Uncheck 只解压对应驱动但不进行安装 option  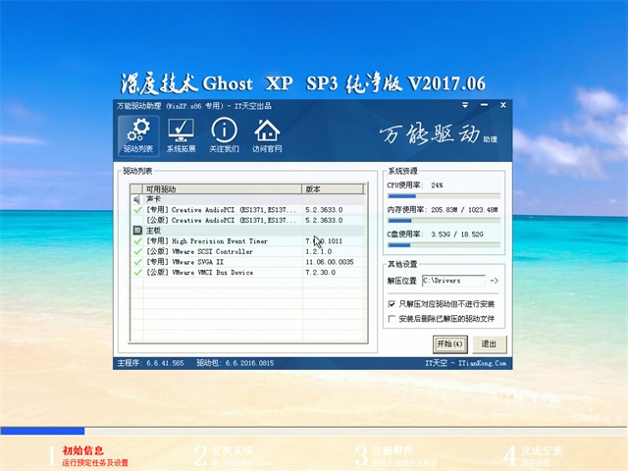pyautogui.click(x=392, y=304)
